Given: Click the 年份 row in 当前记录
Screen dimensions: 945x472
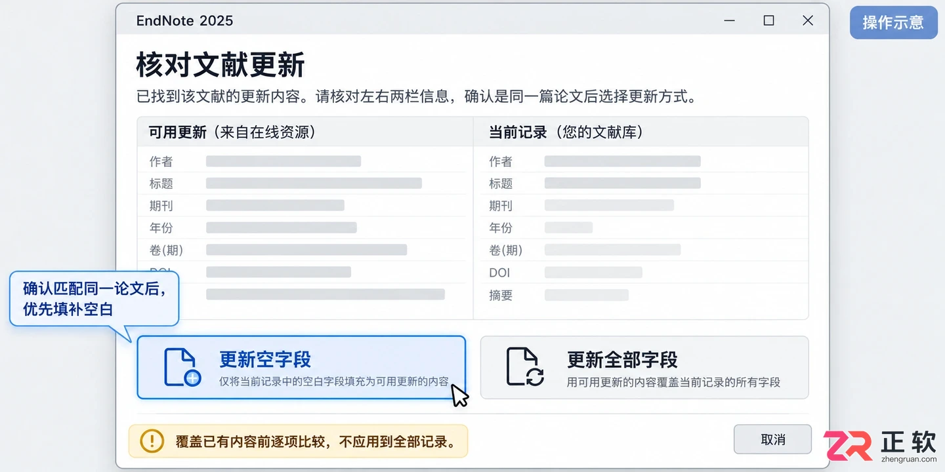Looking at the screenshot, I should (x=642, y=228).
